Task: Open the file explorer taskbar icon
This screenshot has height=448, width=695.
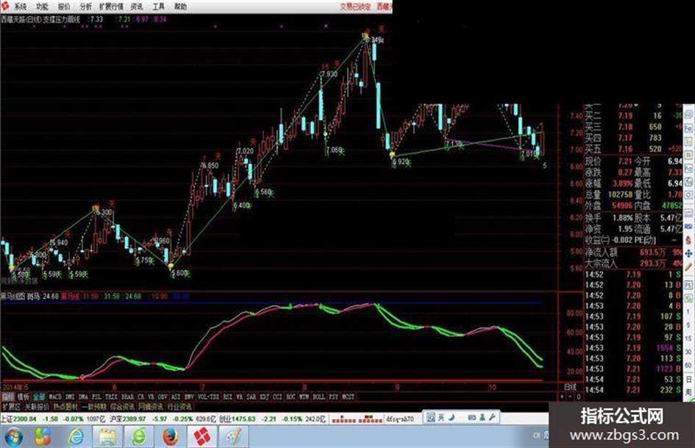Action: tap(107, 437)
